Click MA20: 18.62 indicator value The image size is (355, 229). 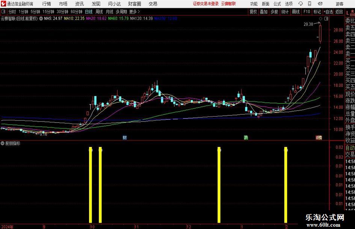coord(96,18)
